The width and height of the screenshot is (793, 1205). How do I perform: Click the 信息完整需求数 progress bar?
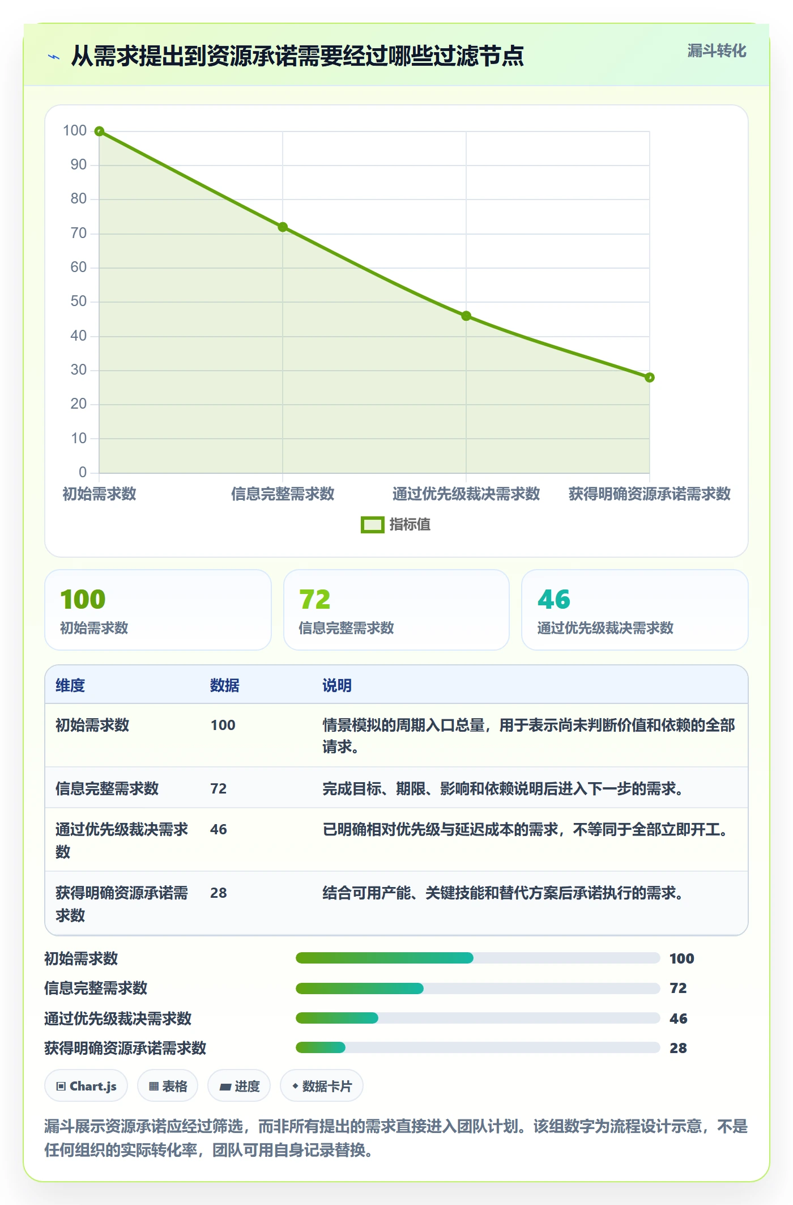[x=477, y=988]
